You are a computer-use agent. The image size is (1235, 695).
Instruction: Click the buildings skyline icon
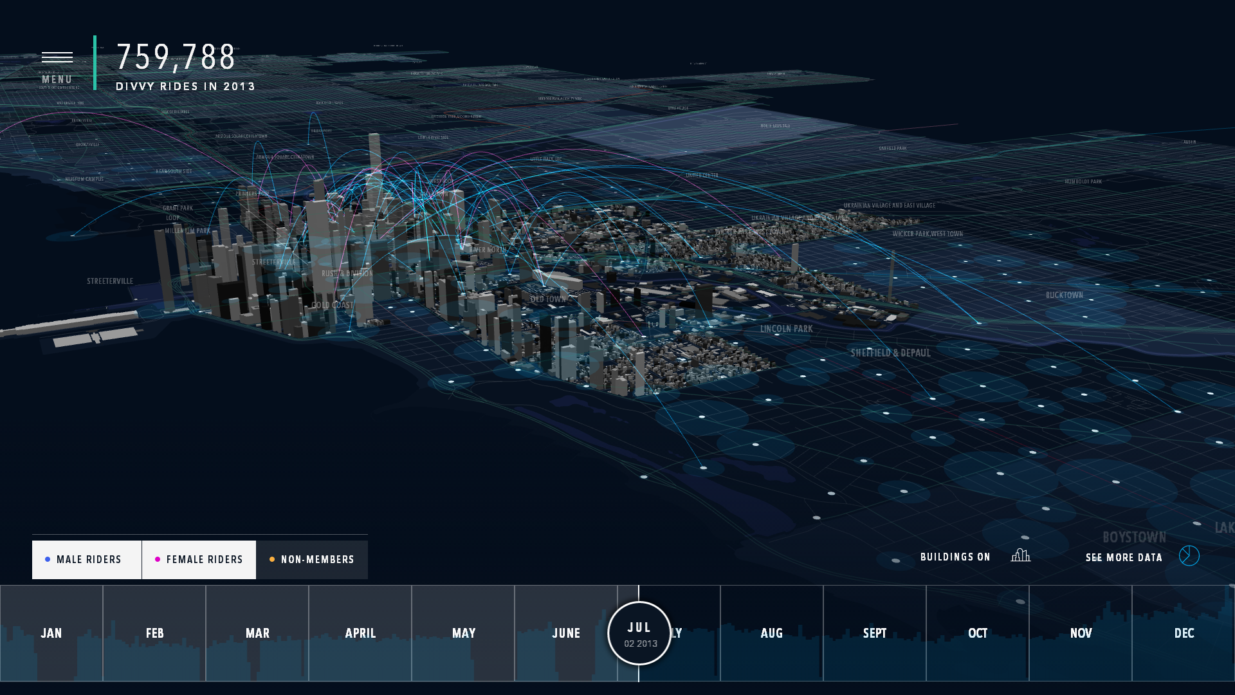1021,555
